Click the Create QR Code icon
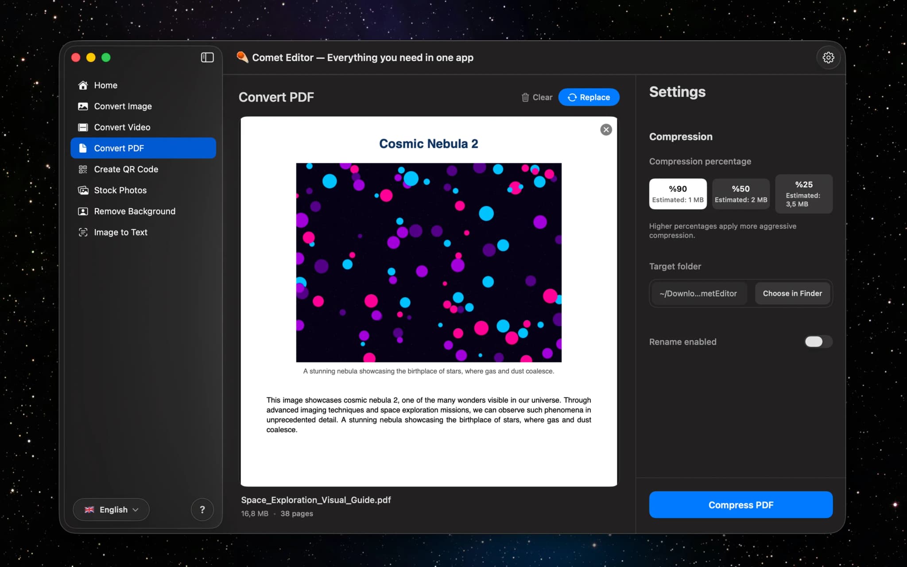The image size is (907, 567). click(83, 169)
